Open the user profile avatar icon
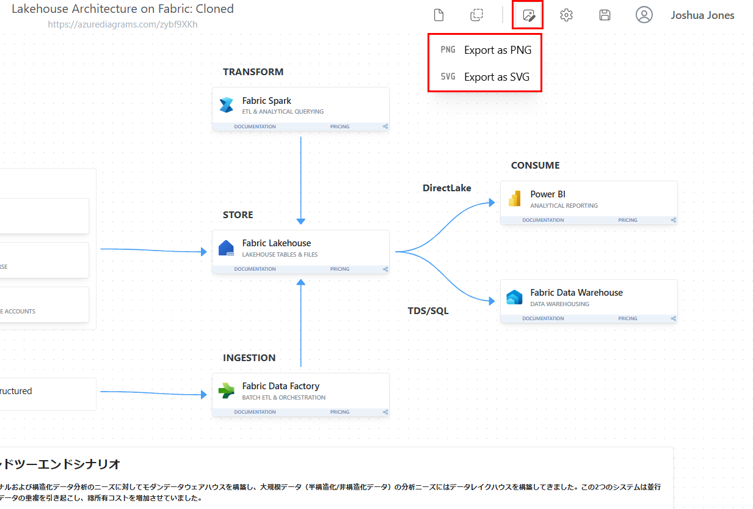 (644, 15)
